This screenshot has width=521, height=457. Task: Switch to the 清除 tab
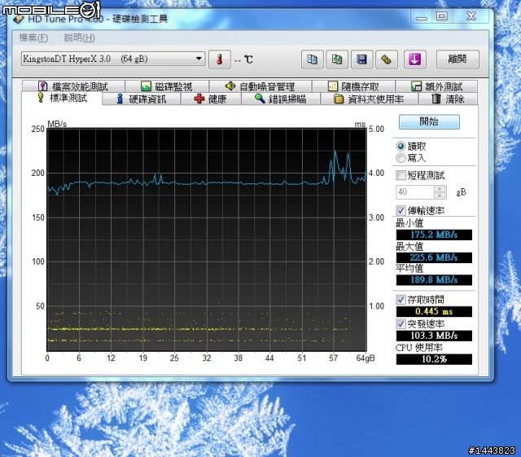(448, 99)
